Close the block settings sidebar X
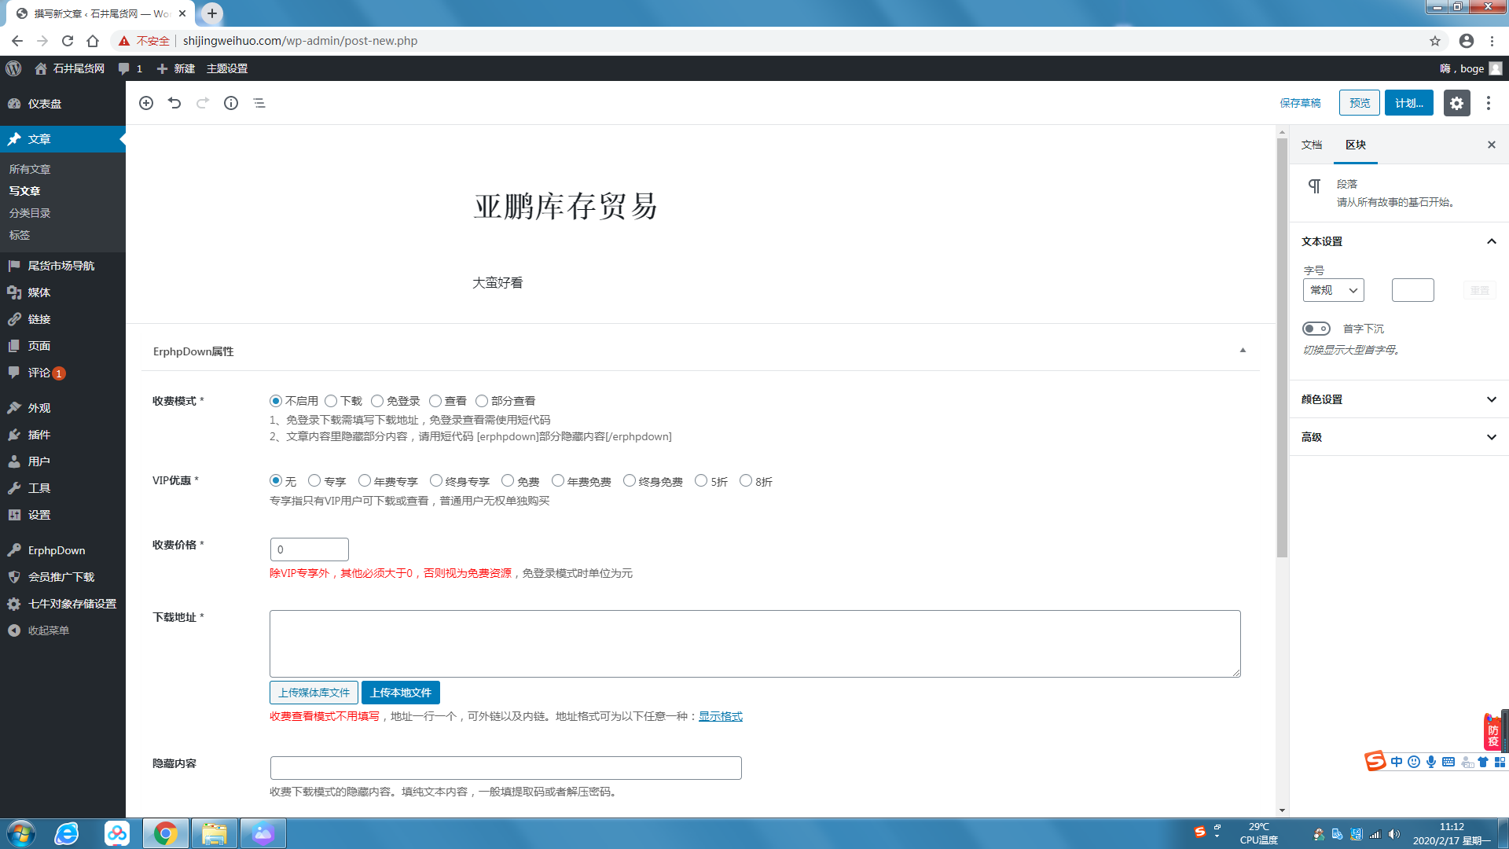Screen dimensions: 1509x849 (1491, 145)
